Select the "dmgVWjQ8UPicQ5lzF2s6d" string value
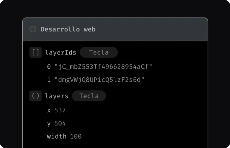The image size is (230, 148). pos(99,80)
